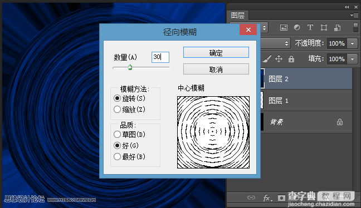Viewport: 361px width, 208px height.
Task: Open the layer filter type dropdown
Action: click(264, 28)
